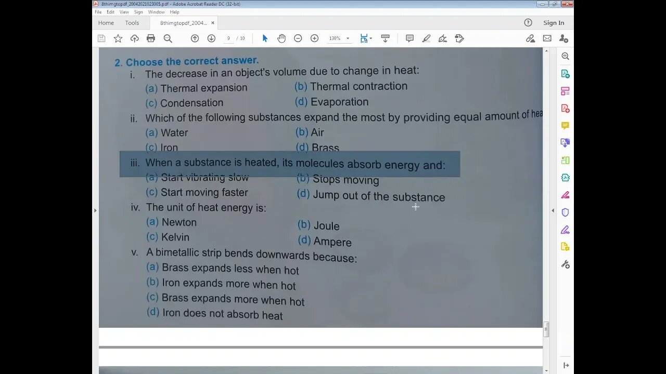The width and height of the screenshot is (666, 374).
Task: Choose the Hand pan tool
Action: (281, 38)
